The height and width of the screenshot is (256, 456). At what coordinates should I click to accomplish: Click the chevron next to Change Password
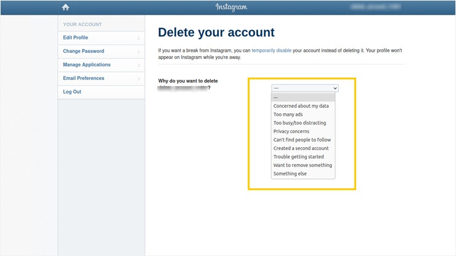pos(139,52)
